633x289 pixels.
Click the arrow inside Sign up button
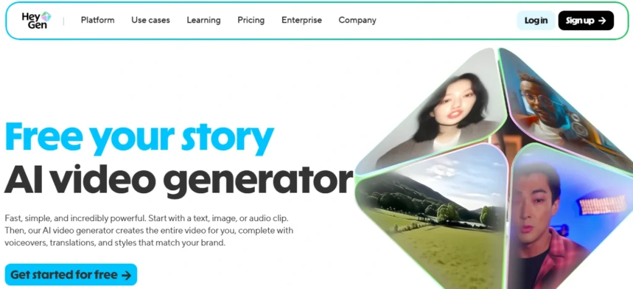[x=602, y=20]
